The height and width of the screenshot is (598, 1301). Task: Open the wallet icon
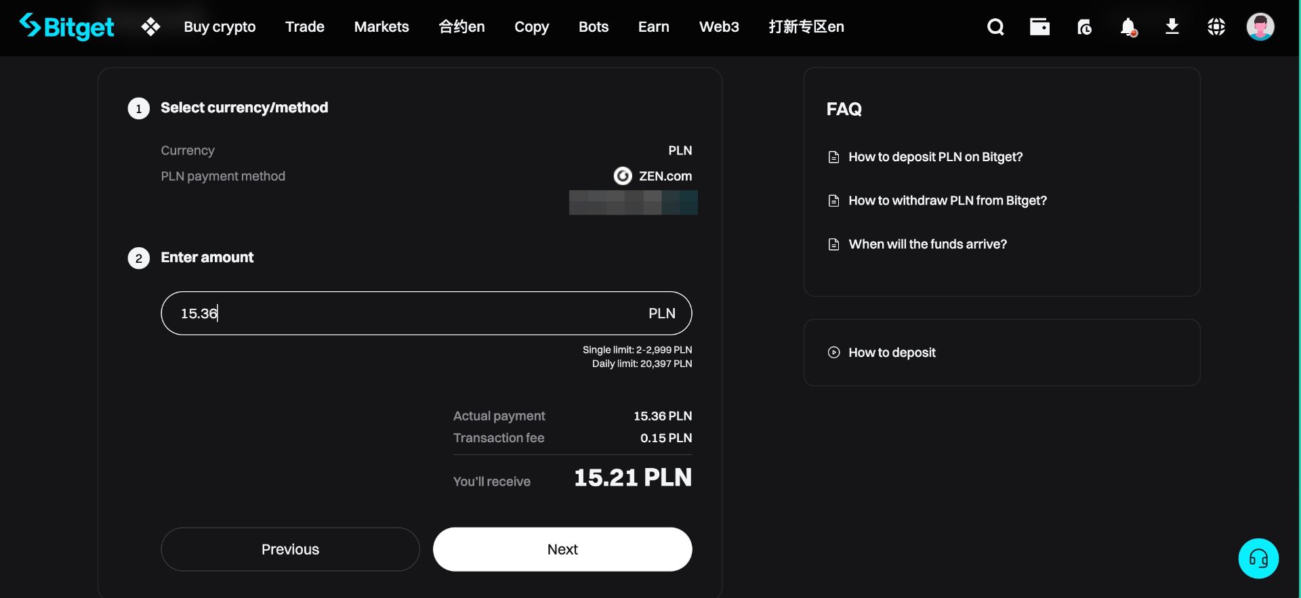click(1039, 27)
